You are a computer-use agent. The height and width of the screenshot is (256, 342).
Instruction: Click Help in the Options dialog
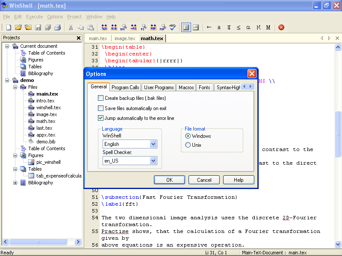pos(239,180)
